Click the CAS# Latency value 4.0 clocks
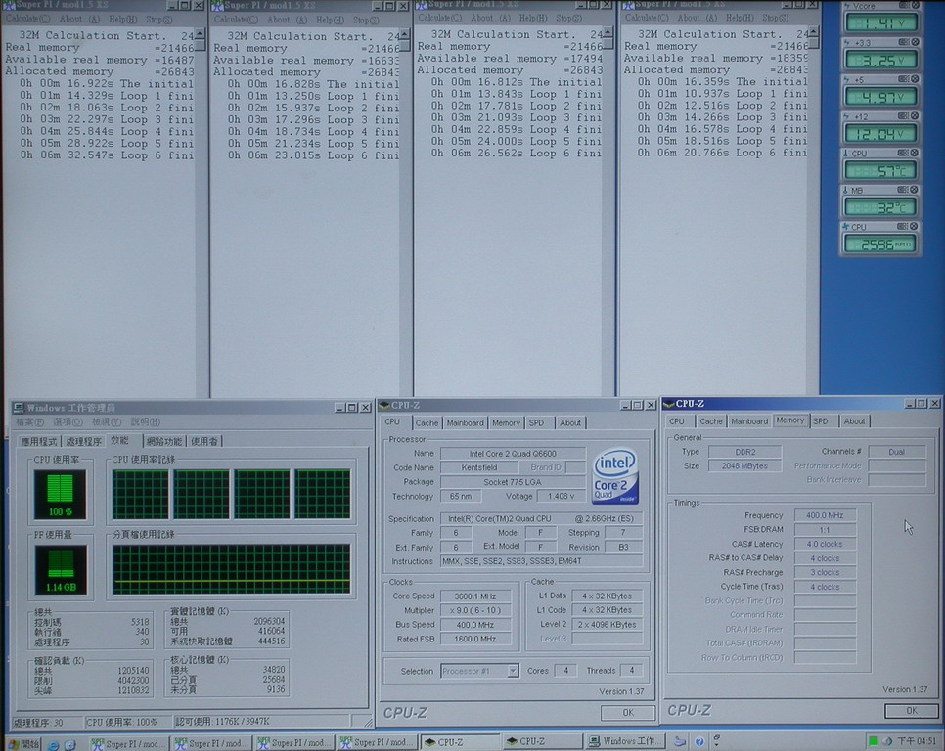The height and width of the screenshot is (751, 945). 825,544
